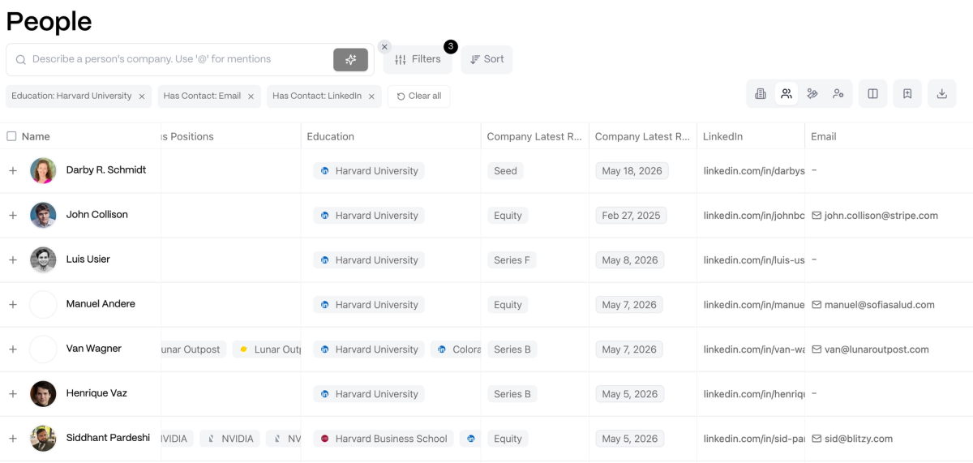Click the May 8, 2026 date badge

tap(630, 260)
